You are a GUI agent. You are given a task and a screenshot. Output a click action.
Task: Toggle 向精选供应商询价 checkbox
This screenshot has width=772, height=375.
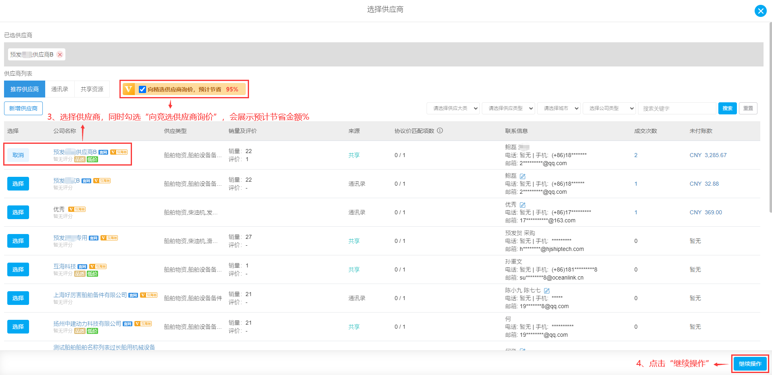coord(142,89)
